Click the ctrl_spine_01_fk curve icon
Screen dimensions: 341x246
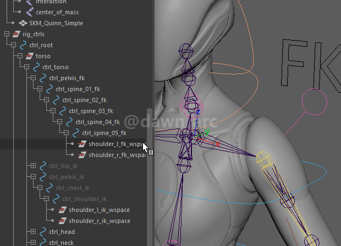(x=50, y=89)
